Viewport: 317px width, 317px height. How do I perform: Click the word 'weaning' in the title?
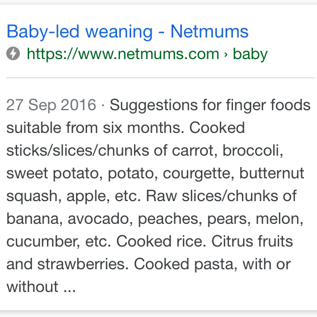pyautogui.click(x=119, y=32)
